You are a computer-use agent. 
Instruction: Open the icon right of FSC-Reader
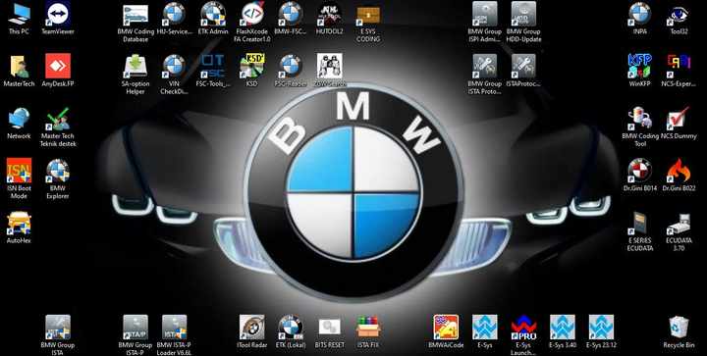tap(330, 71)
